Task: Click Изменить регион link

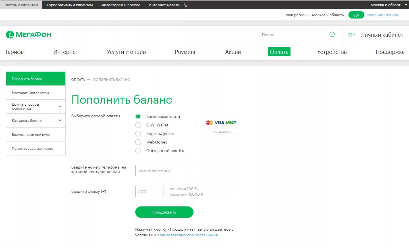Action: 383,15
